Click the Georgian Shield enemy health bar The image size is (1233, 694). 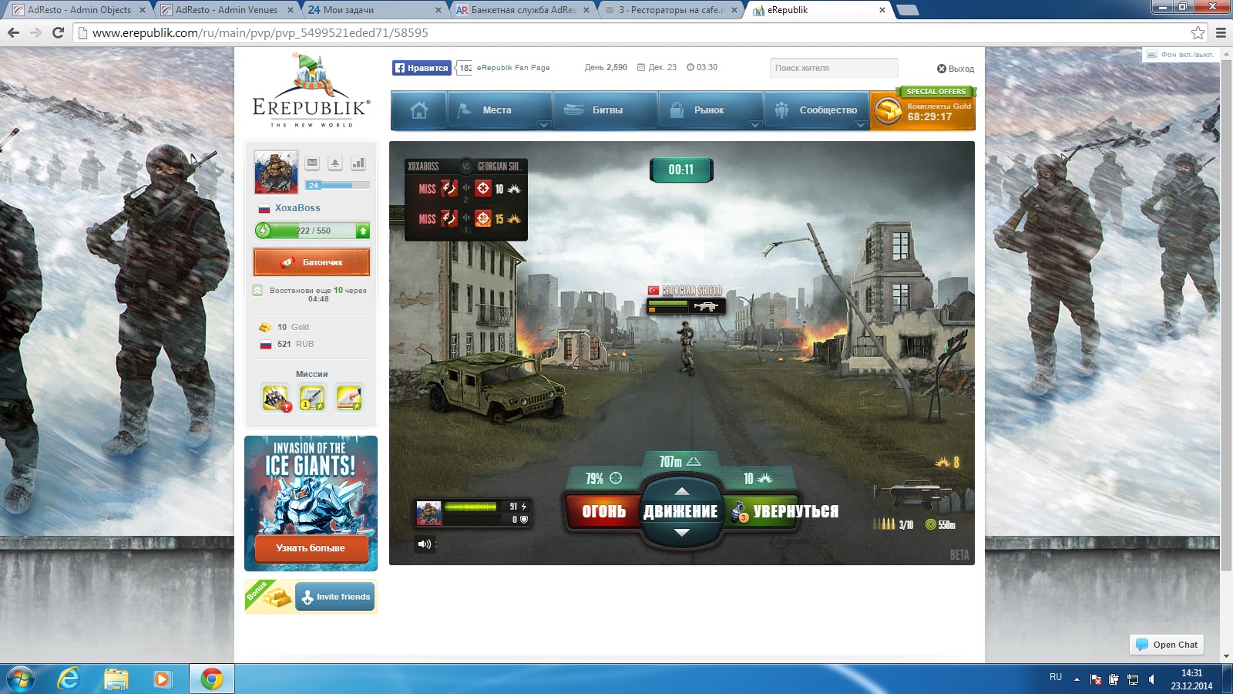coord(668,305)
